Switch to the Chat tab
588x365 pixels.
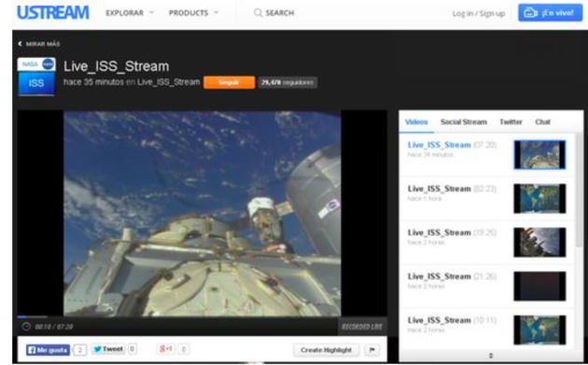pyautogui.click(x=542, y=122)
